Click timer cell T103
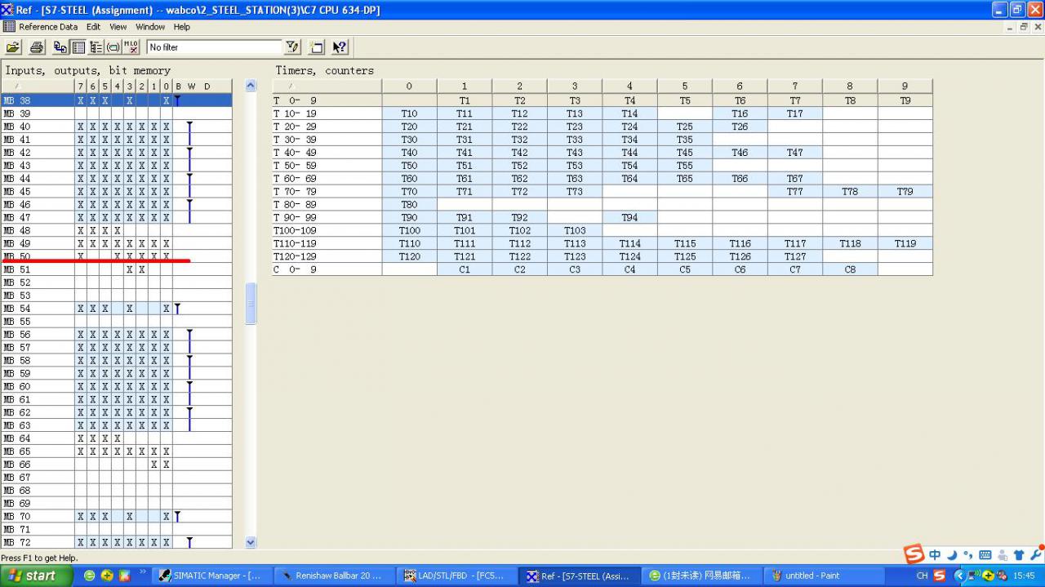 click(x=575, y=231)
